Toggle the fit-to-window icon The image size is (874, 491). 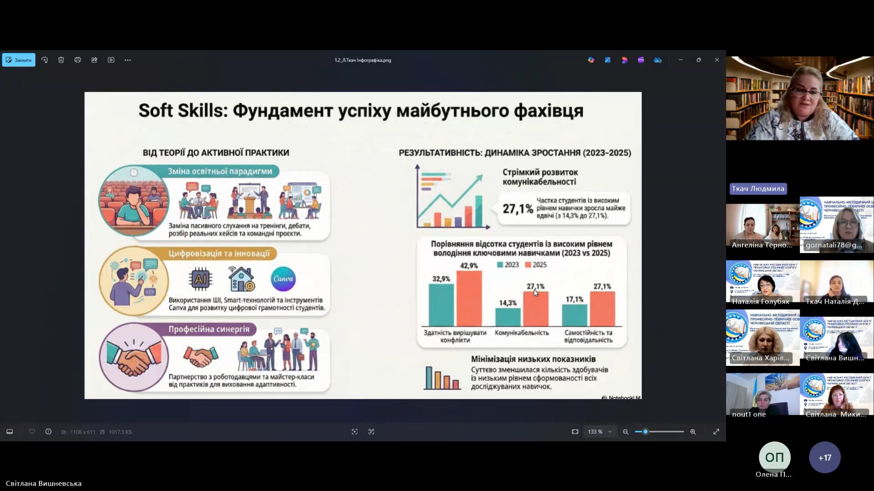click(x=575, y=431)
